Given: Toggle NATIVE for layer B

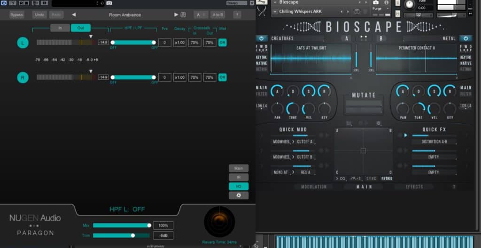Looking at the screenshot, I should pyautogui.click(x=465, y=63).
